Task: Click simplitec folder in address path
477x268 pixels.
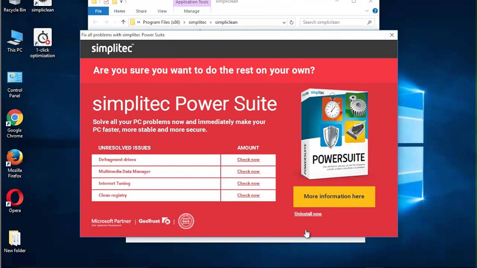Action: 197,22
